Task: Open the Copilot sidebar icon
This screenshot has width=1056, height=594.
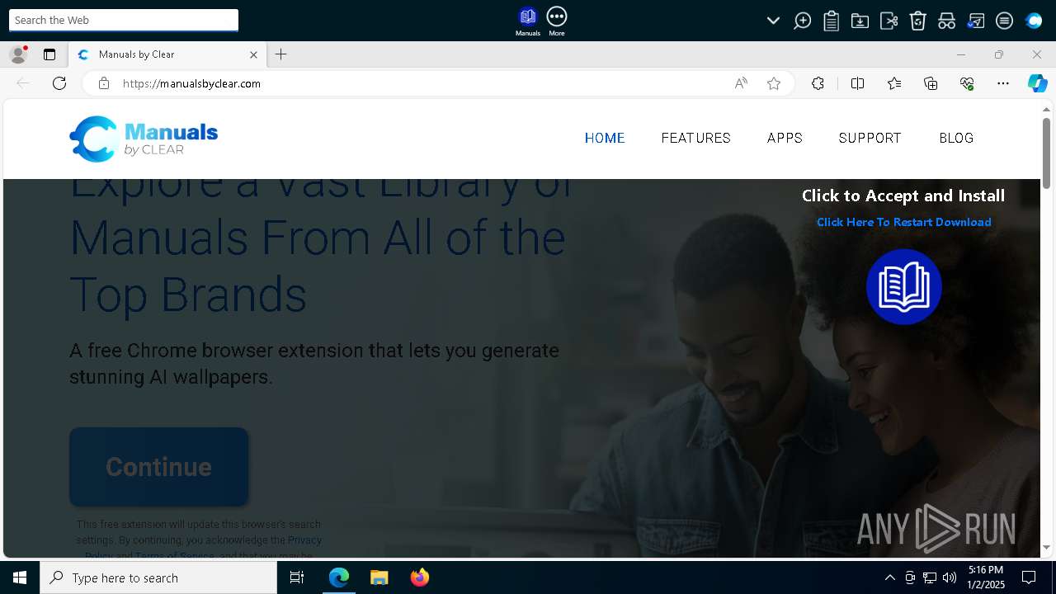Action: pos(1037,83)
